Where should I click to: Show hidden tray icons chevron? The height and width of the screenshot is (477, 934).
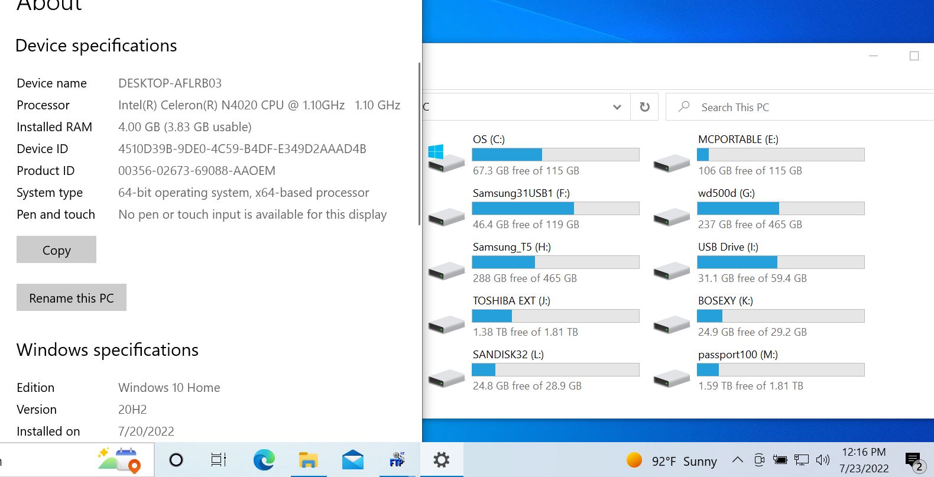tap(738, 460)
